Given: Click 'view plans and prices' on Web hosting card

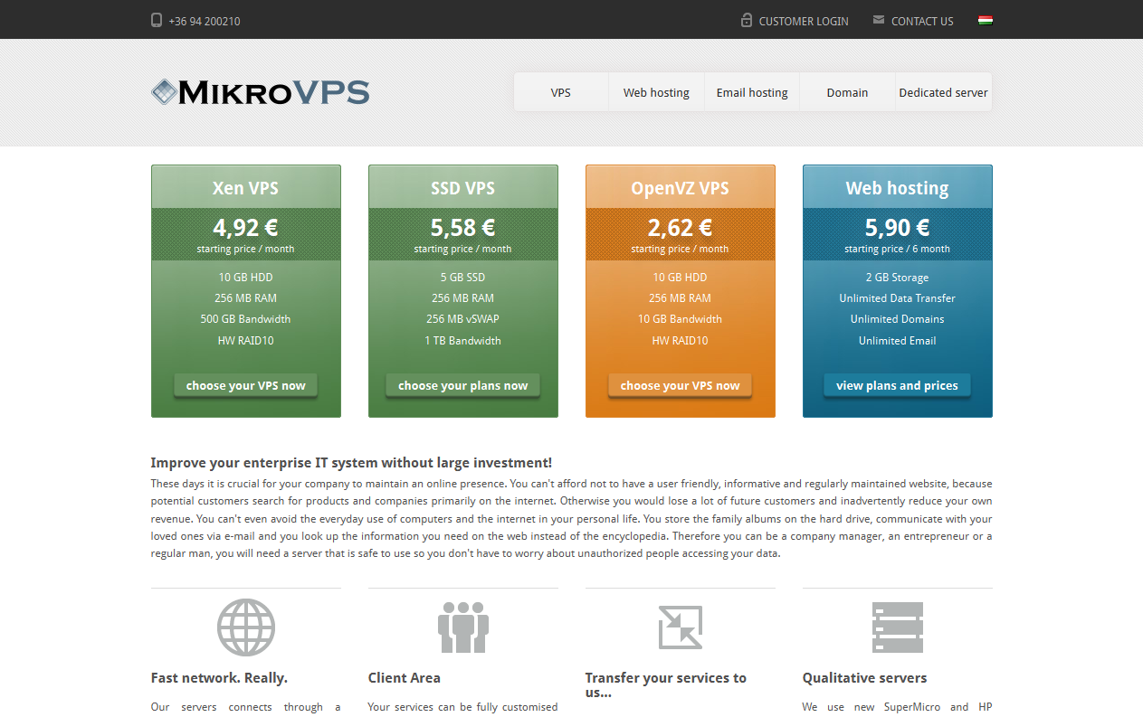Looking at the screenshot, I should pos(898,385).
